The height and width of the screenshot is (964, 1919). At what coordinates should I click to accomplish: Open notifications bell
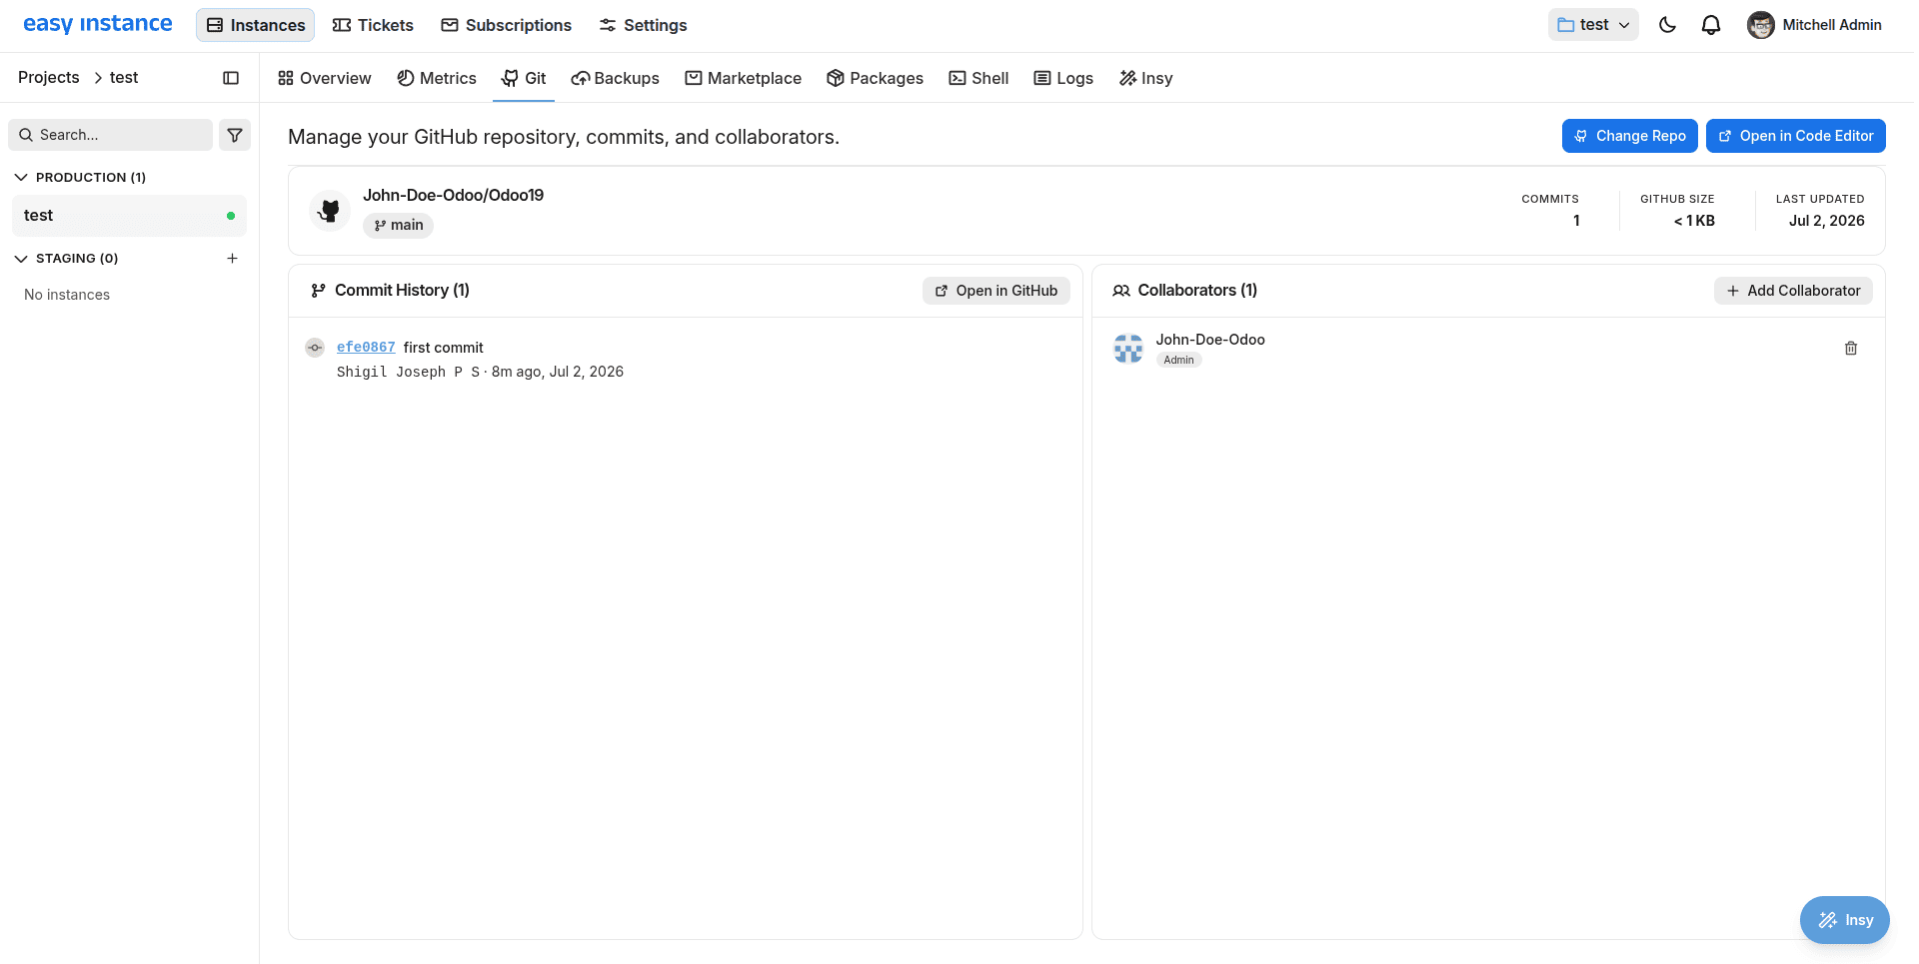pyautogui.click(x=1711, y=25)
